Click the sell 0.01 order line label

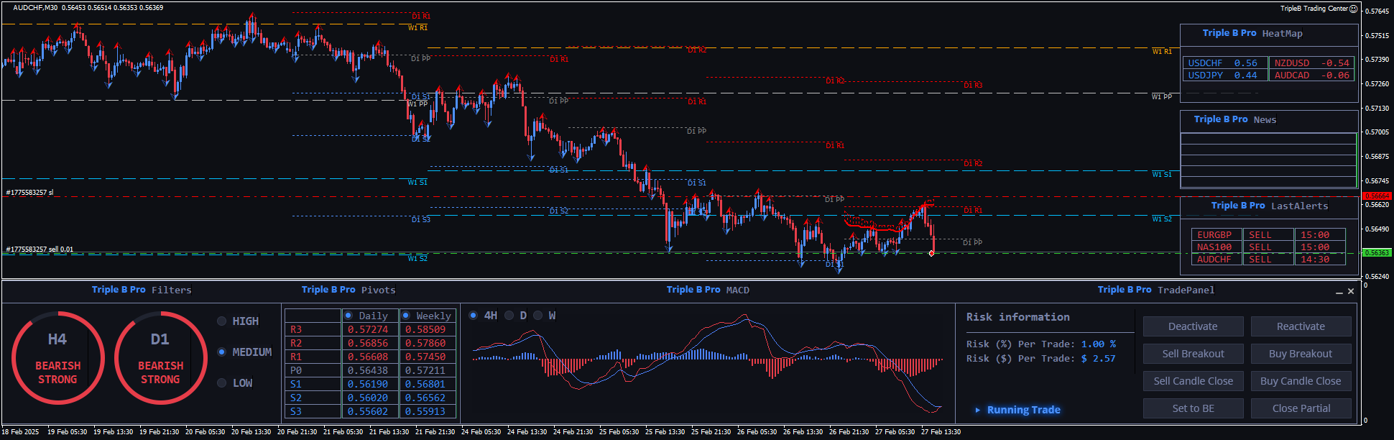click(x=40, y=249)
